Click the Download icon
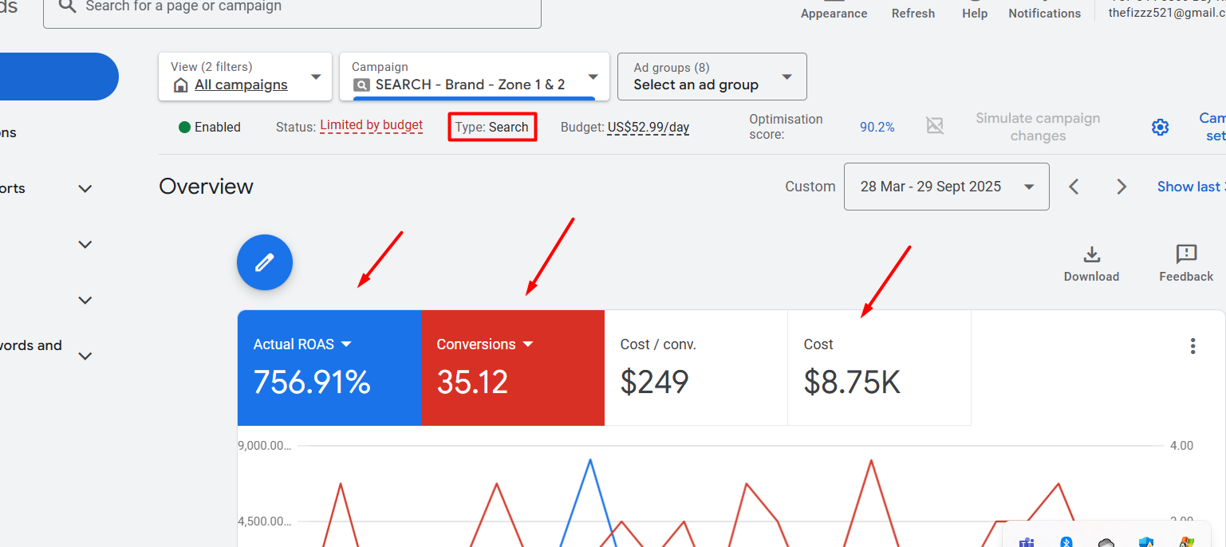 (x=1091, y=255)
